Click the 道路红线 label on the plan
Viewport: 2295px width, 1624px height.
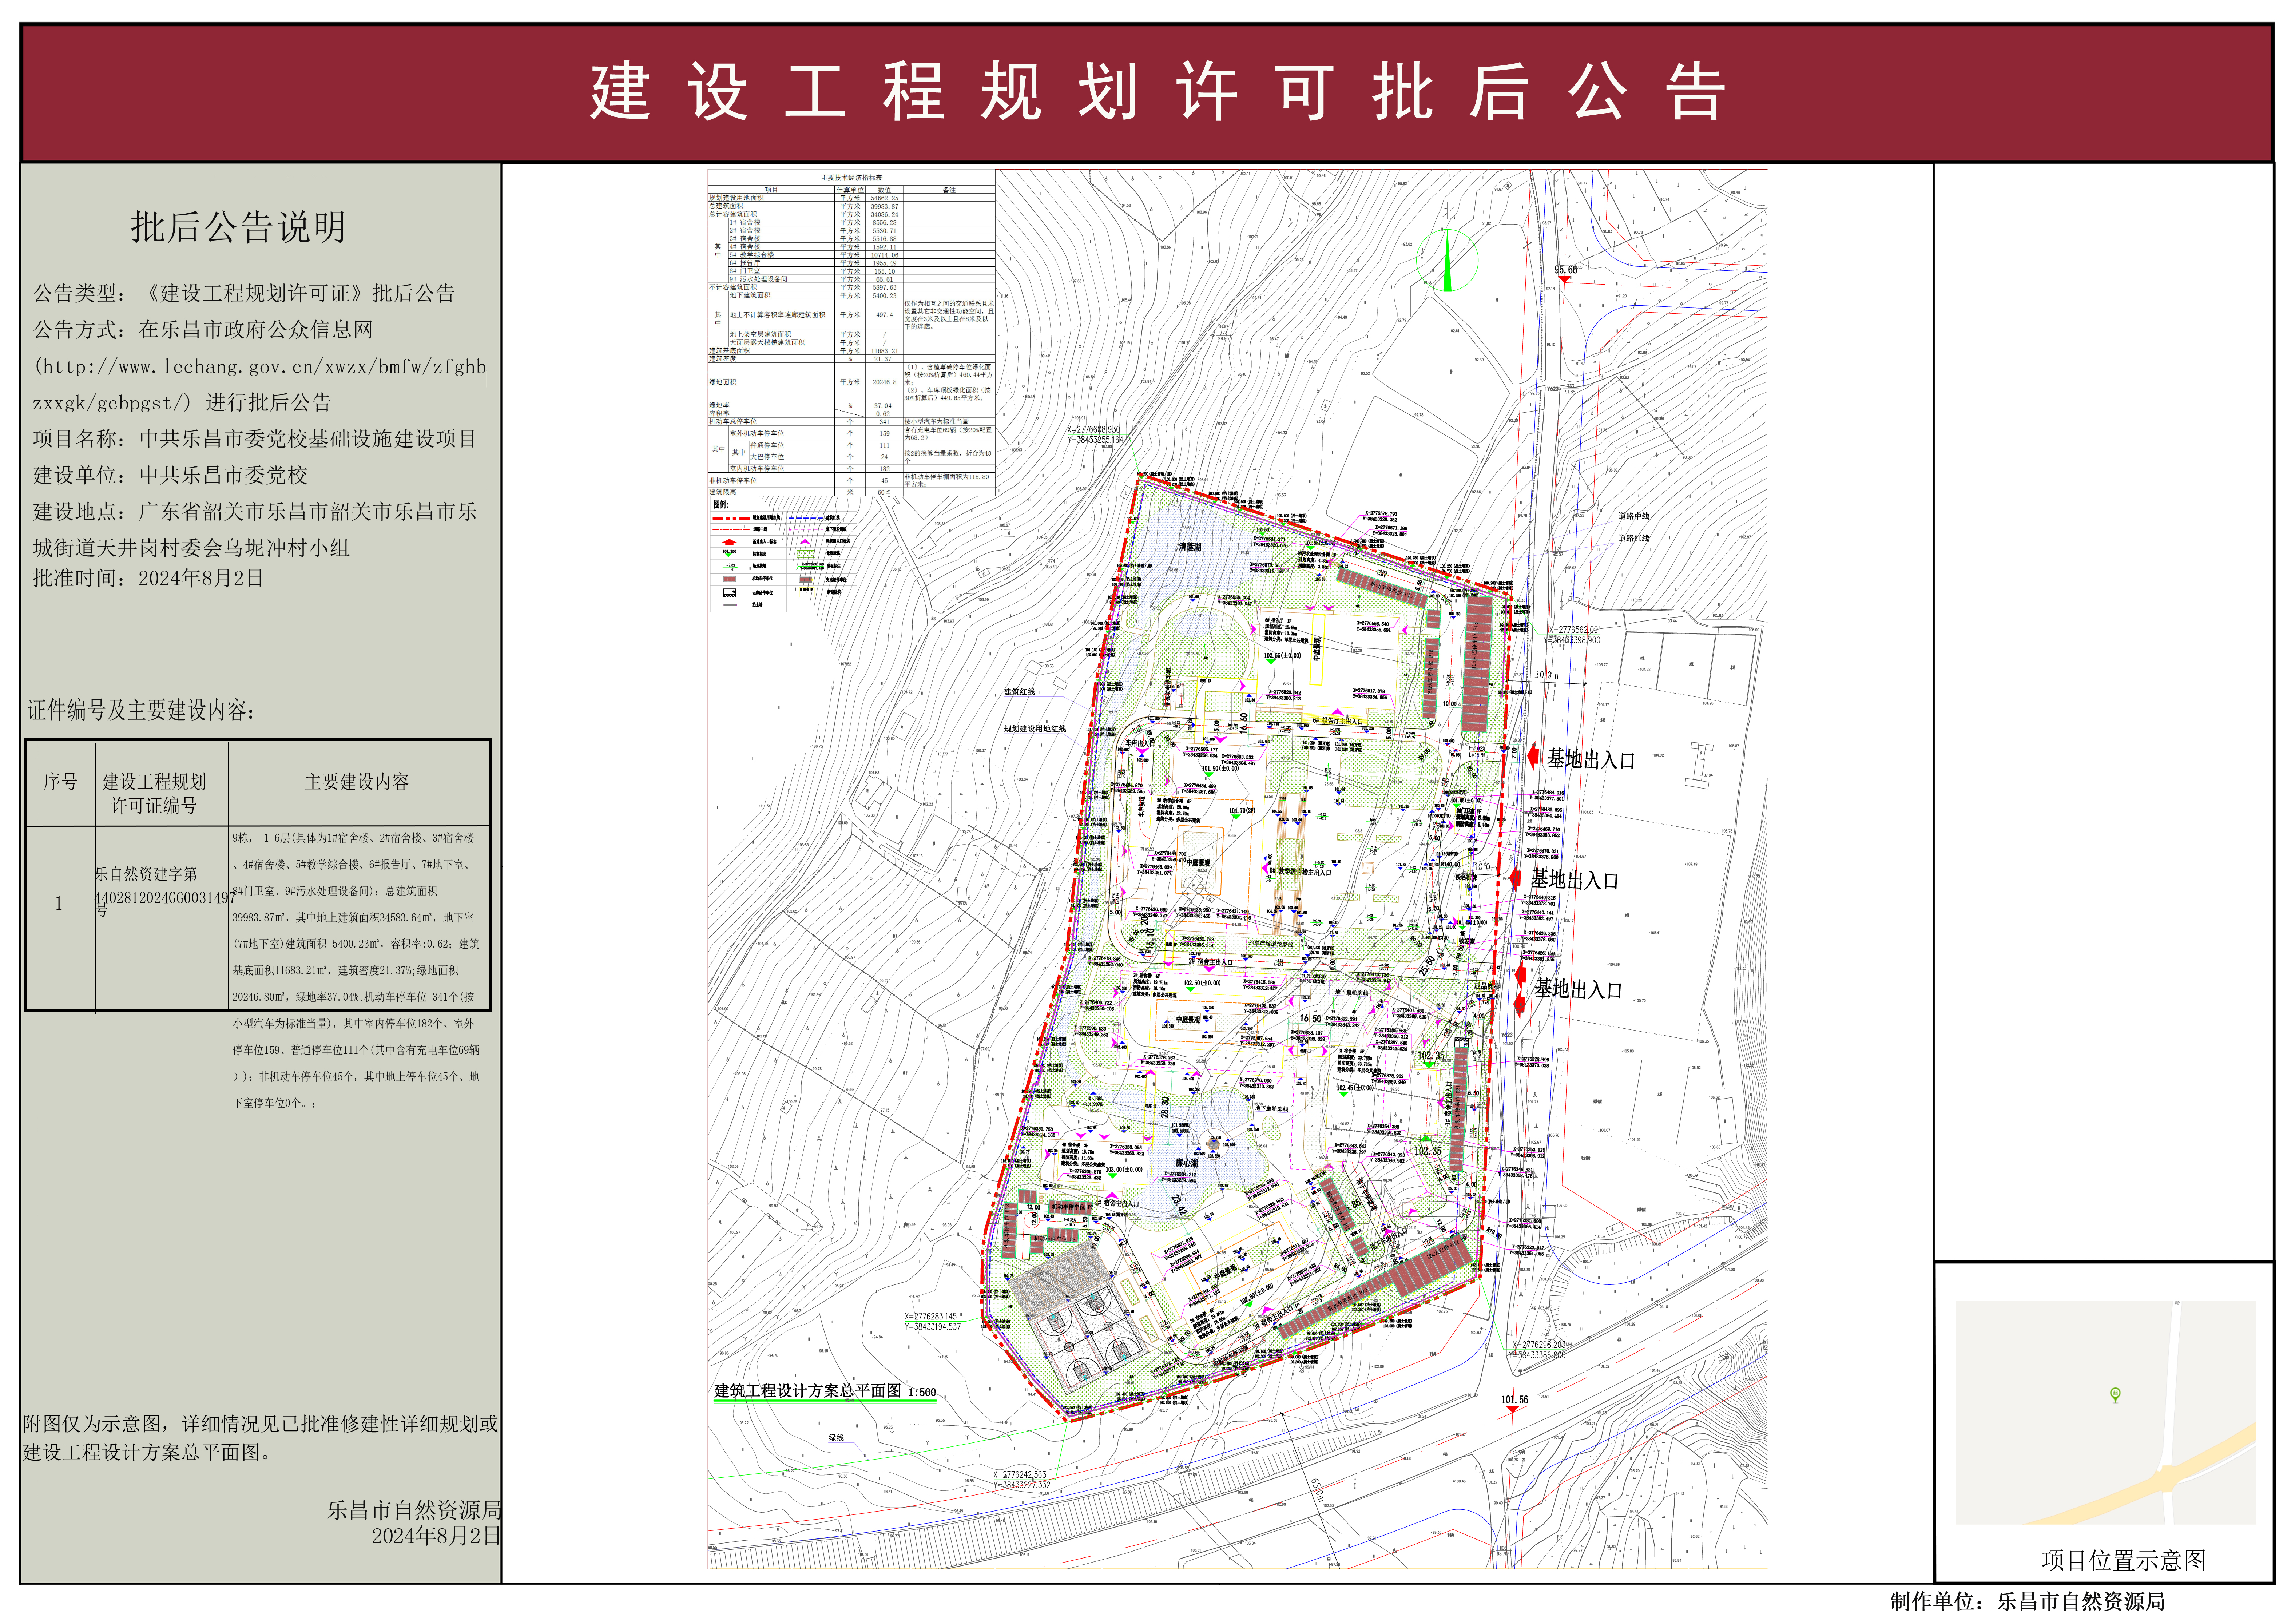[1634, 538]
